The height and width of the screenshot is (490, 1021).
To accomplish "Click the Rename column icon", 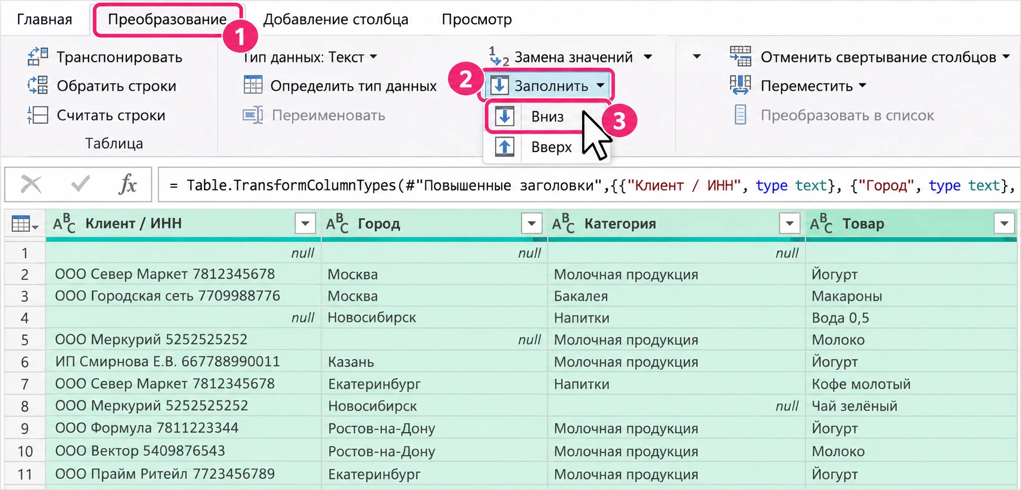I will 253,115.
